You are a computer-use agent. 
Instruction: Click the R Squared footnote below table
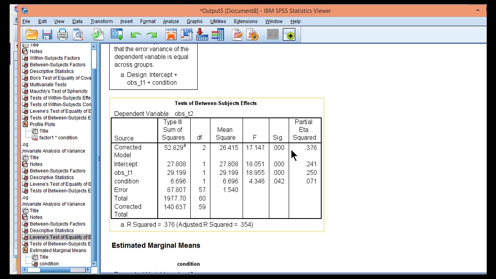click(x=187, y=224)
